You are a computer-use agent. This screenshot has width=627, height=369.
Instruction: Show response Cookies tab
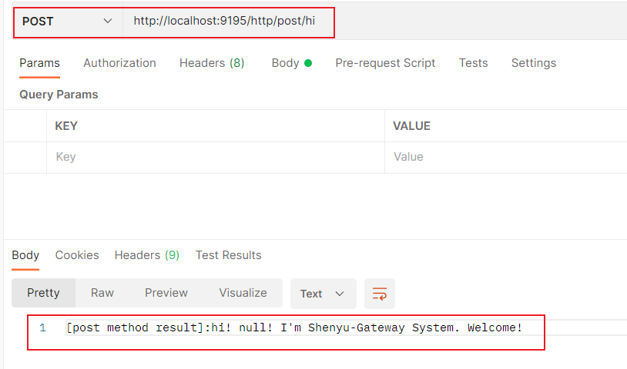click(x=77, y=255)
